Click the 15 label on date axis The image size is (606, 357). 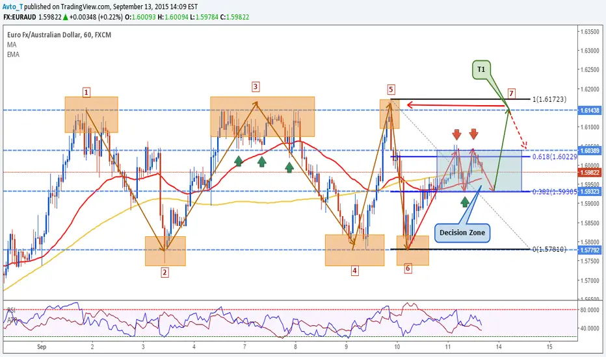(x=549, y=347)
